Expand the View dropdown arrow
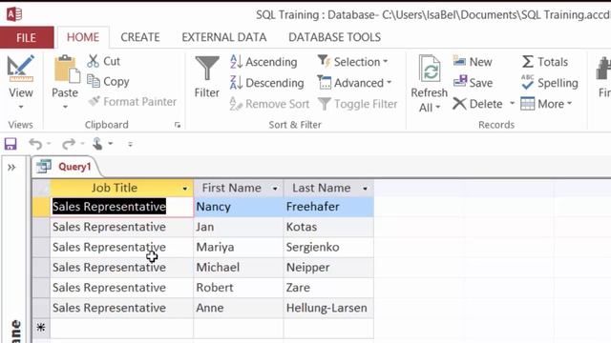 pyautogui.click(x=21, y=107)
